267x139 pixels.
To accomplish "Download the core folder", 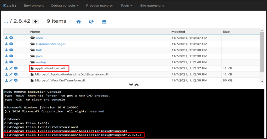I will click(6, 38).
